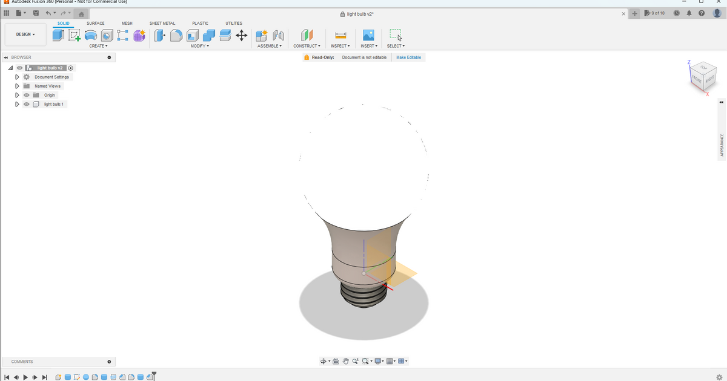
Task: Select the Extrude tool
Action: tap(58, 35)
